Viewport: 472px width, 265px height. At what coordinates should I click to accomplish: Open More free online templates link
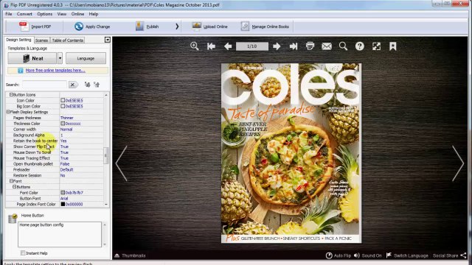pos(55,71)
